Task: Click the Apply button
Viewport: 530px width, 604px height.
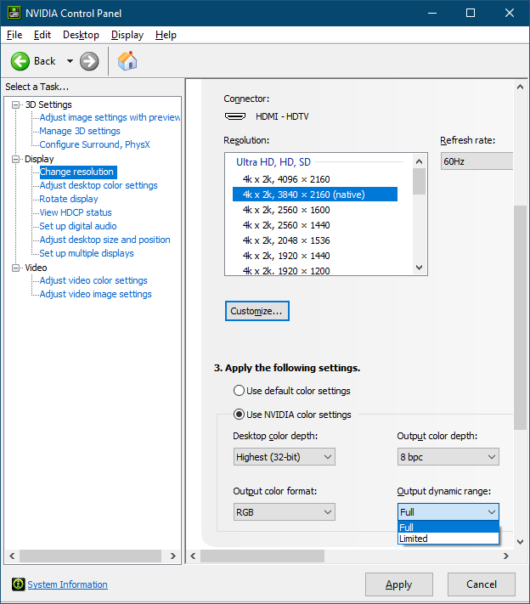Action: [x=399, y=584]
